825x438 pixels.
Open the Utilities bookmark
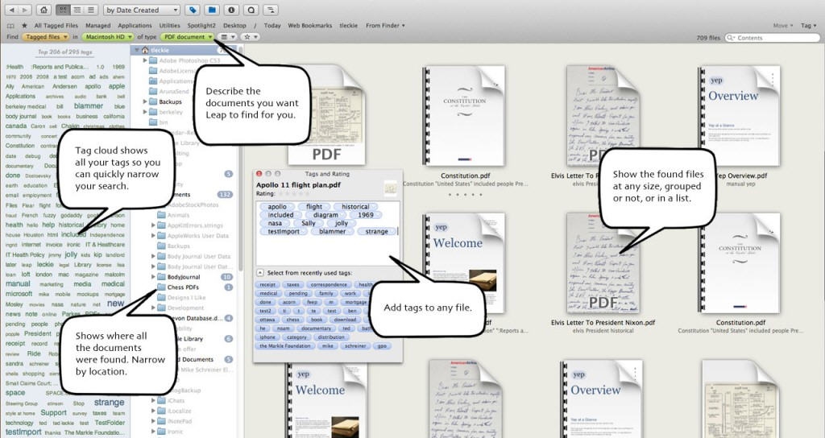(x=169, y=25)
